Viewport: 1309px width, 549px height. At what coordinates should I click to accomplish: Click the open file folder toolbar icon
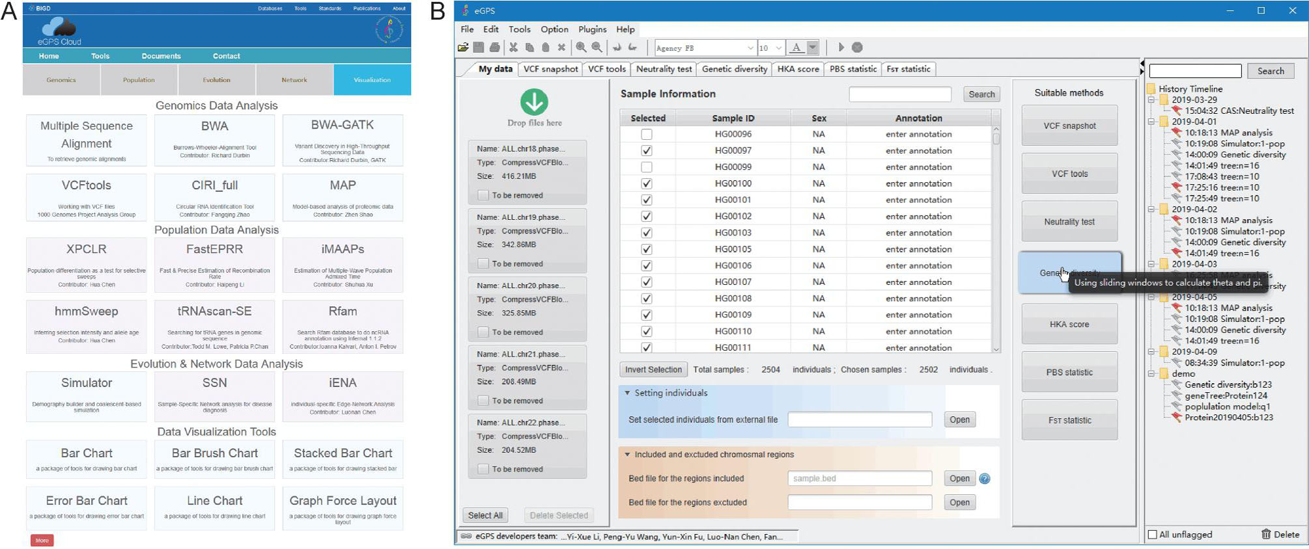point(463,47)
